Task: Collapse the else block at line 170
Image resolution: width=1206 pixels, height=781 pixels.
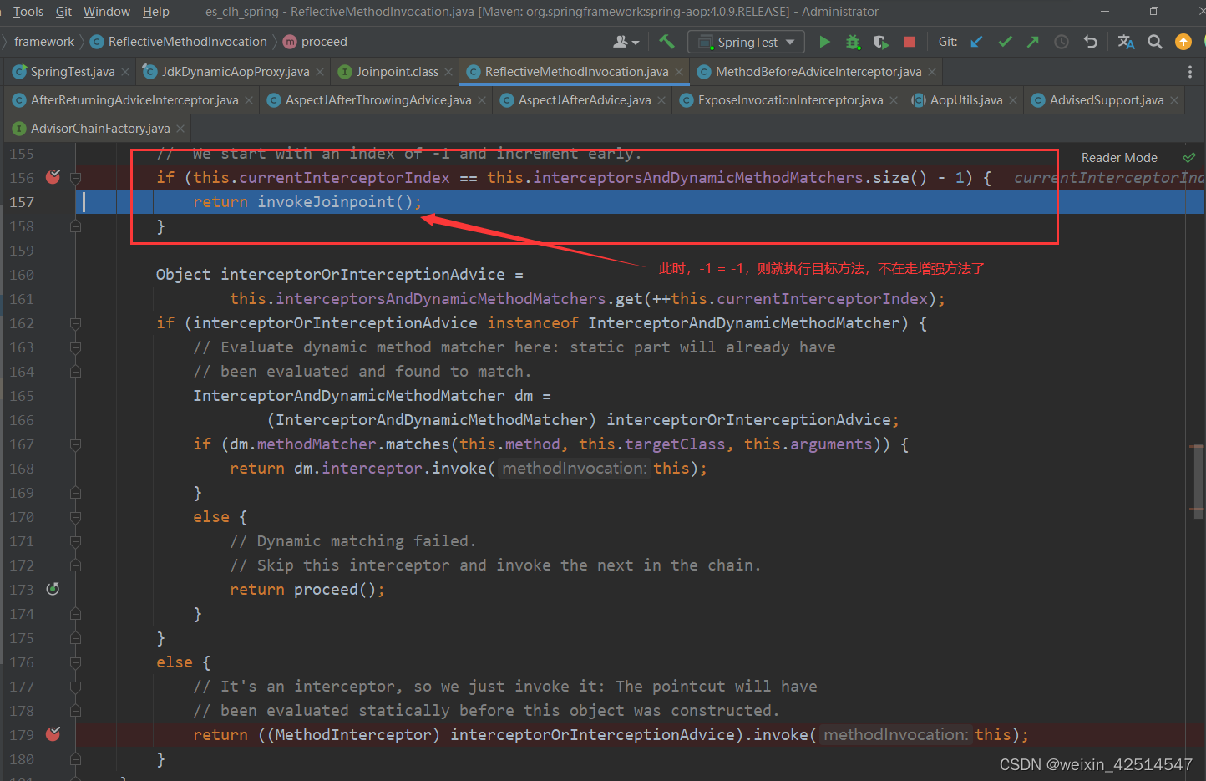Action: tap(75, 517)
